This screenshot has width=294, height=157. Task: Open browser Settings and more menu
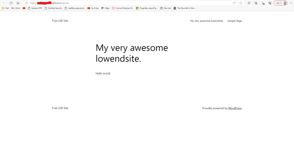[291, 3]
